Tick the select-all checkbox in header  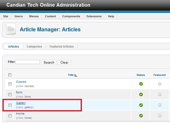coord(10,75)
